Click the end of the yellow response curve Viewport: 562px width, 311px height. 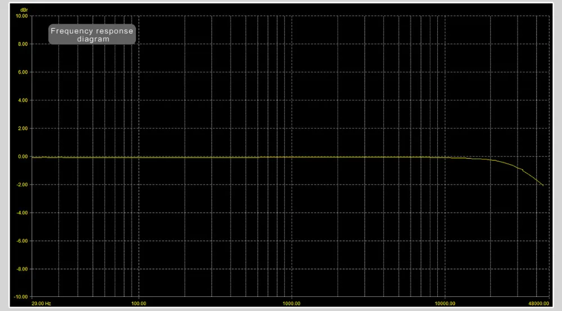point(543,186)
